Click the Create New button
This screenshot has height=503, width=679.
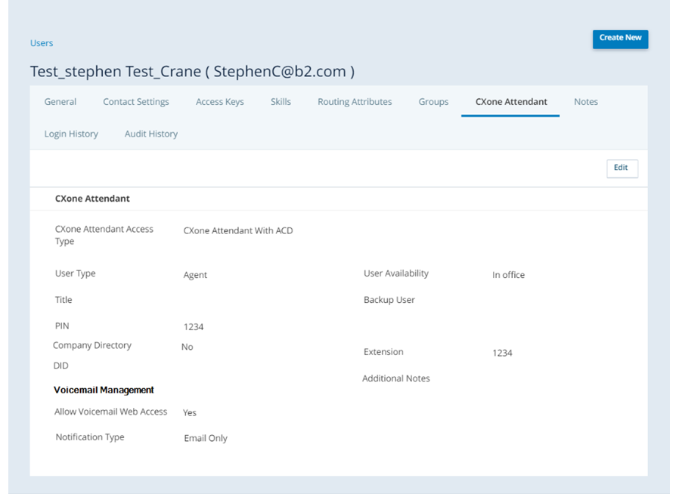coord(620,39)
